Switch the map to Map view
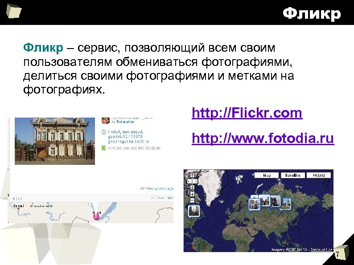 [267, 175]
